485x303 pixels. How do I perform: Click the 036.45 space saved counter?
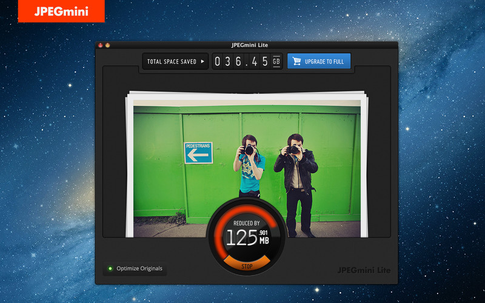(x=247, y=61)
